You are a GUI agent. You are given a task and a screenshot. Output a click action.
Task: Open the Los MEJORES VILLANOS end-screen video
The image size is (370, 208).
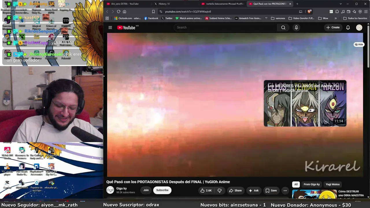point(305,103)
